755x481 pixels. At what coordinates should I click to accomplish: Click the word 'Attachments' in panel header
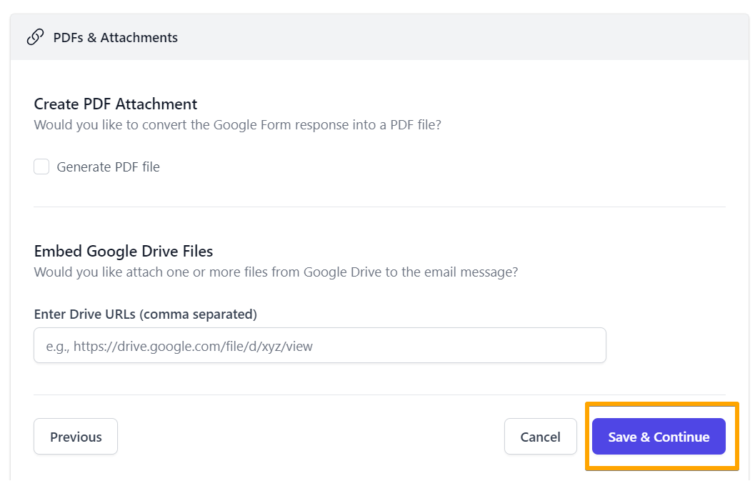[139, 37]
